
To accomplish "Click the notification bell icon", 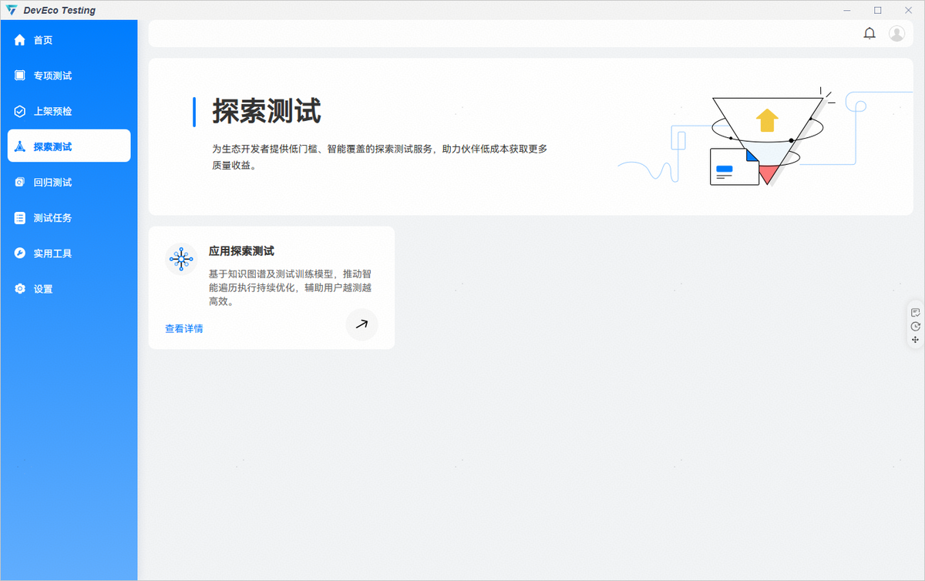I will 869,33.
